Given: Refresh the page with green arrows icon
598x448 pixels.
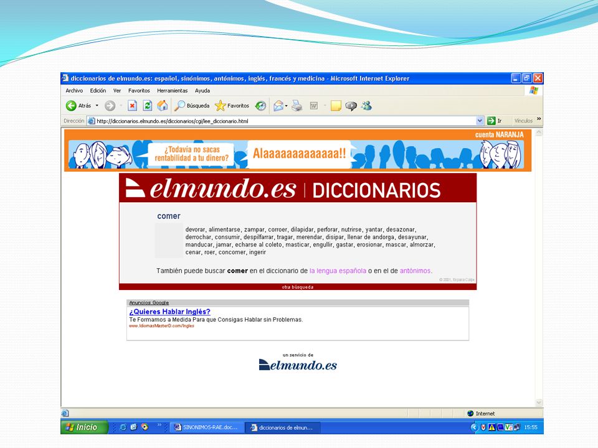Looking at the screenshot, I should pos(147,106).
